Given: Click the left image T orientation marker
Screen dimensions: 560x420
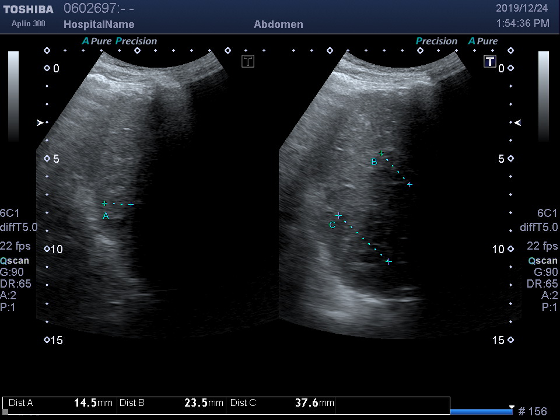Looking at the screenshot, I should click(248, 61).
